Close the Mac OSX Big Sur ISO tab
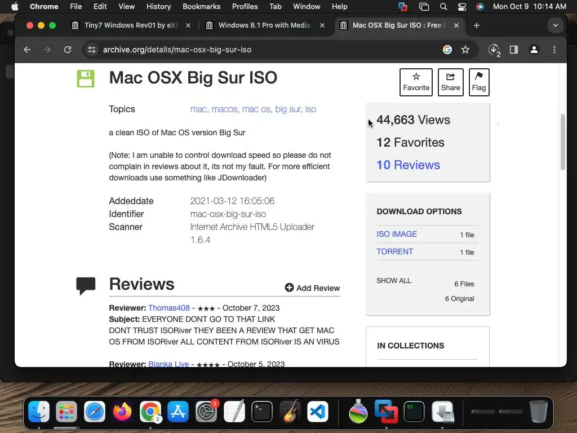 point(456,25)
